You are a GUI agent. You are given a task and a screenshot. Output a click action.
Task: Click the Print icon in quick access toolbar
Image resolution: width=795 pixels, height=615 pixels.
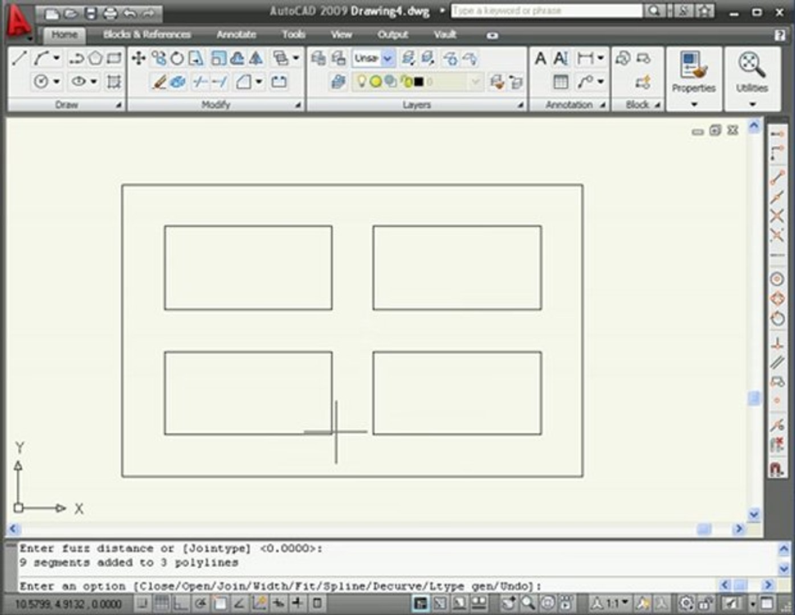(111, 13)
